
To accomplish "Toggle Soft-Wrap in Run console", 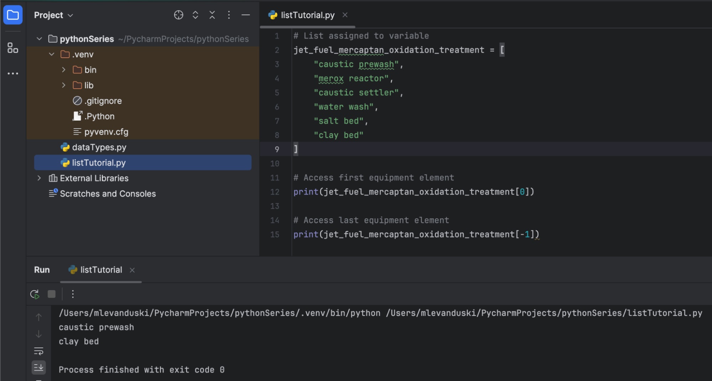I will coord(38,351).
